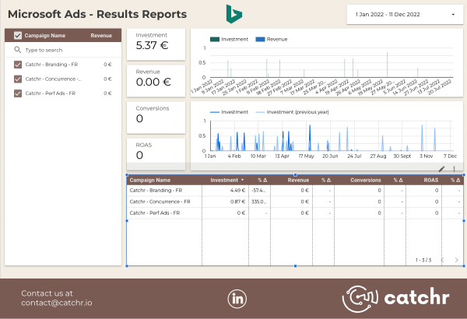Click the search magnifier icon in filter
This screenshot has height=319, width=467.
[18, 50]
